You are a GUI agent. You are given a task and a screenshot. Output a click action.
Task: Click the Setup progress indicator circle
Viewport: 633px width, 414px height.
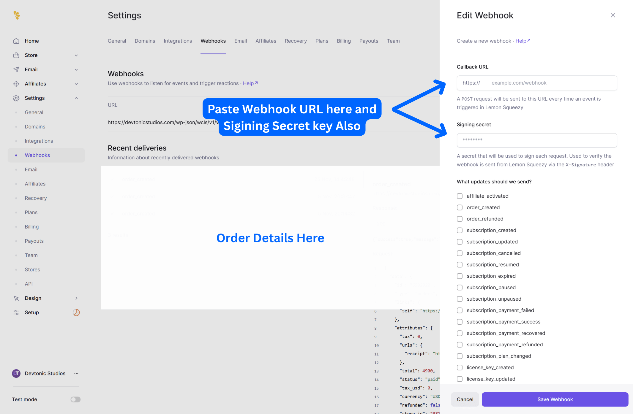pyautogui.click(x=76, y=312)
